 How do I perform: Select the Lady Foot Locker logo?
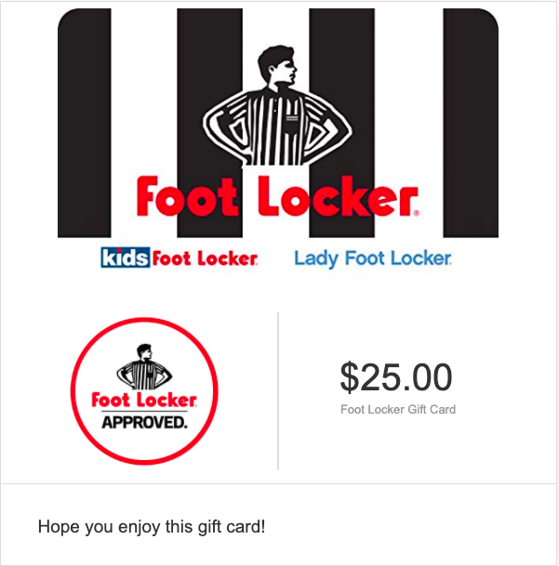pos(373,258)
